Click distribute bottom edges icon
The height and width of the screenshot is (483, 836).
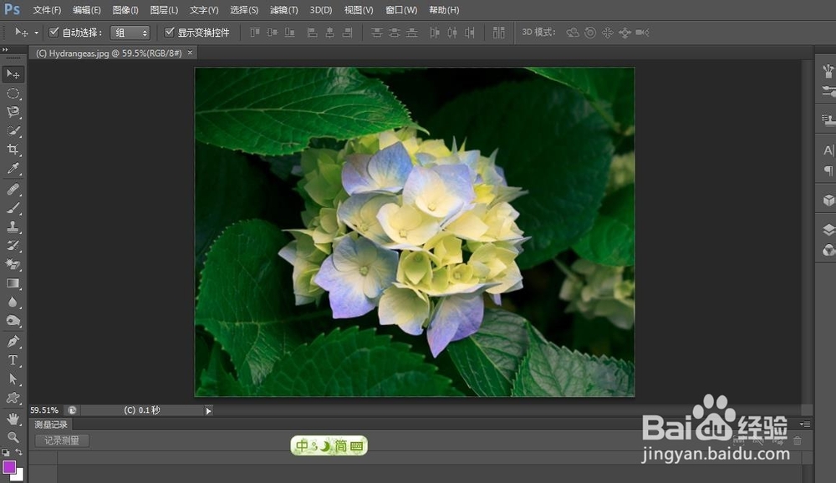click(x=411, y=33)
